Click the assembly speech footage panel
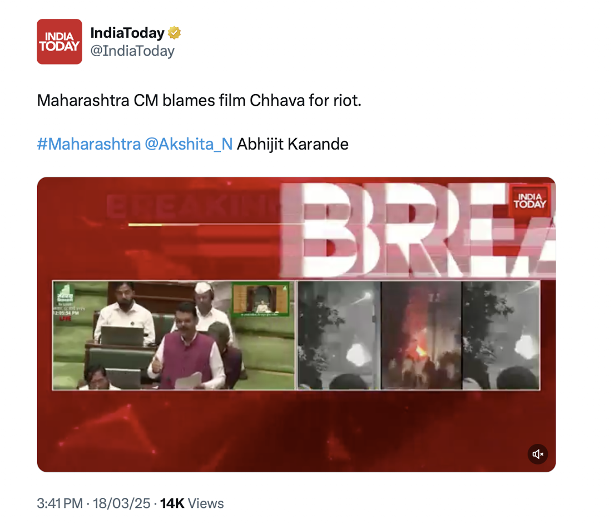This screenshot has height=524, width=614. point(174,335)
